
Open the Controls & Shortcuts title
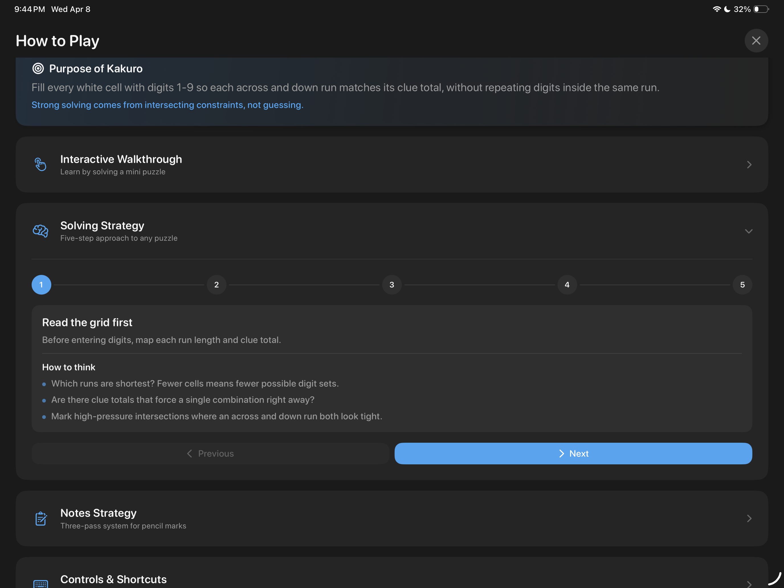coord(113,579)
